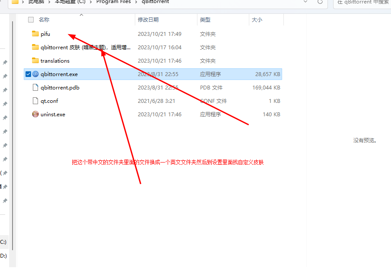This screenshot has height=268, width=391.
Task: Click the translations folder icon
Action: 35,61
